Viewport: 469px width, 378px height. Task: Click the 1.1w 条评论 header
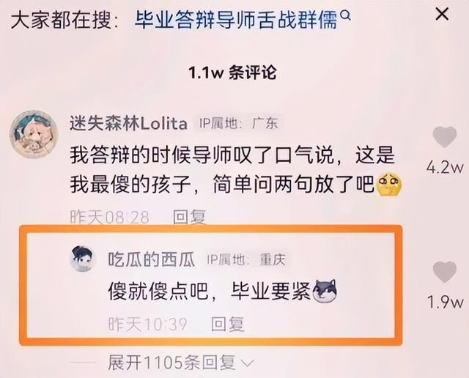(x=232, y=73)
